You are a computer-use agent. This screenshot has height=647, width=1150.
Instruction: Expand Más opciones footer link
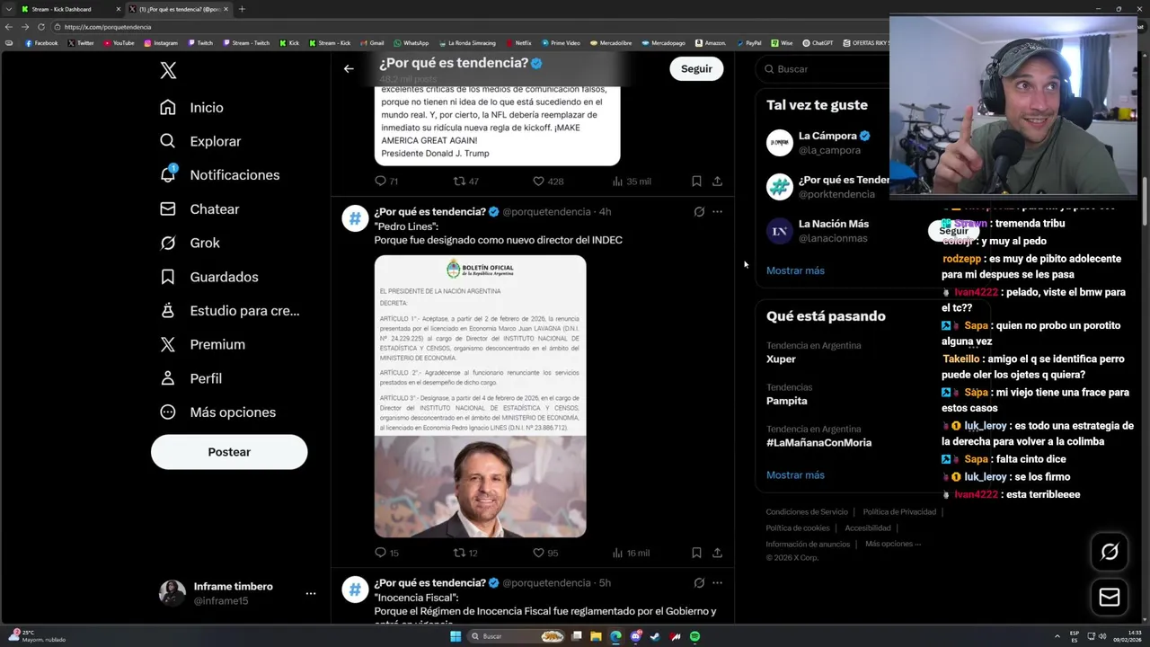point(893,544)
